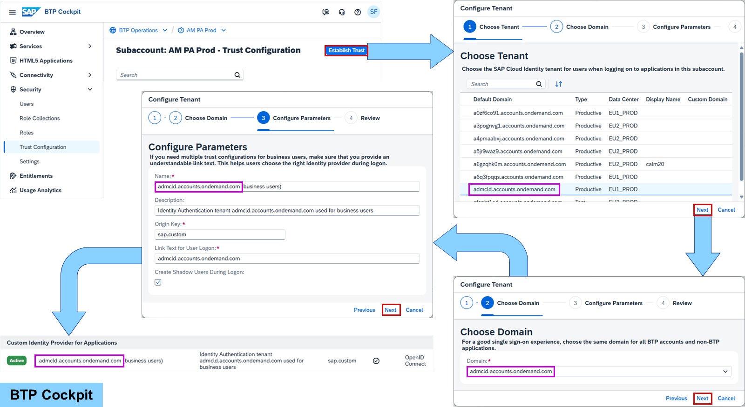Select tenant row a5jr9waz9.accounts.ondemand.com

pyautogui.click(x=596, y=151)
